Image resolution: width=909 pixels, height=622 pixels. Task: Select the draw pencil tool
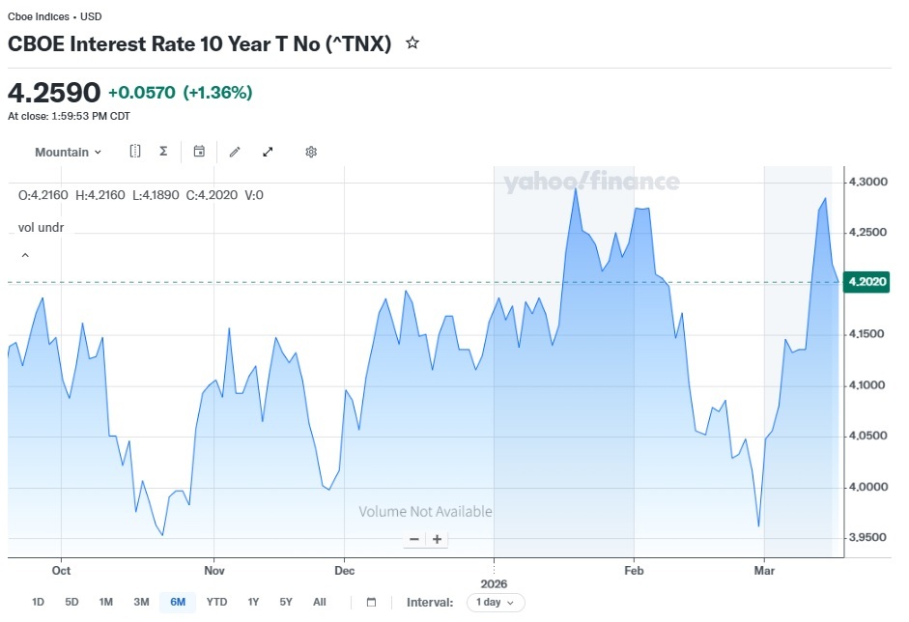(x=235, y=152)
